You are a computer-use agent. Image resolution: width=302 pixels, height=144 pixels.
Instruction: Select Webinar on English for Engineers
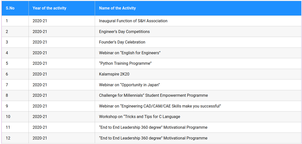[130, 53]
